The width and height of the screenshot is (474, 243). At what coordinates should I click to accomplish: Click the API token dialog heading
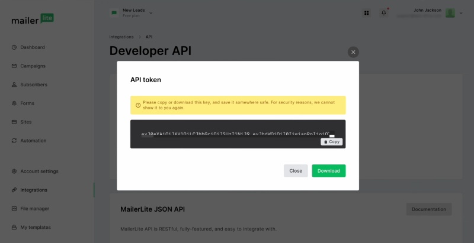tap(146, 80)
